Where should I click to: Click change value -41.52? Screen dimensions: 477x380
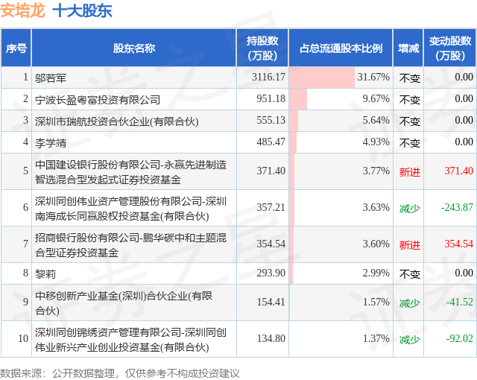click(460, 302)
